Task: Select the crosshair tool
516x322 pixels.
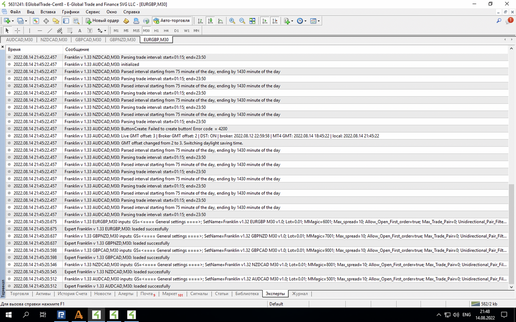Action: pos(17,30)
